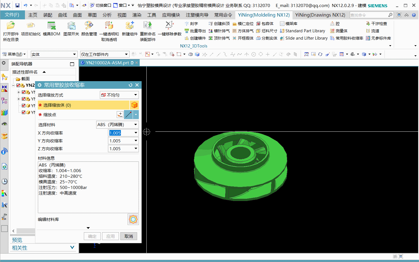Create a 新建组件

[130, 29]
